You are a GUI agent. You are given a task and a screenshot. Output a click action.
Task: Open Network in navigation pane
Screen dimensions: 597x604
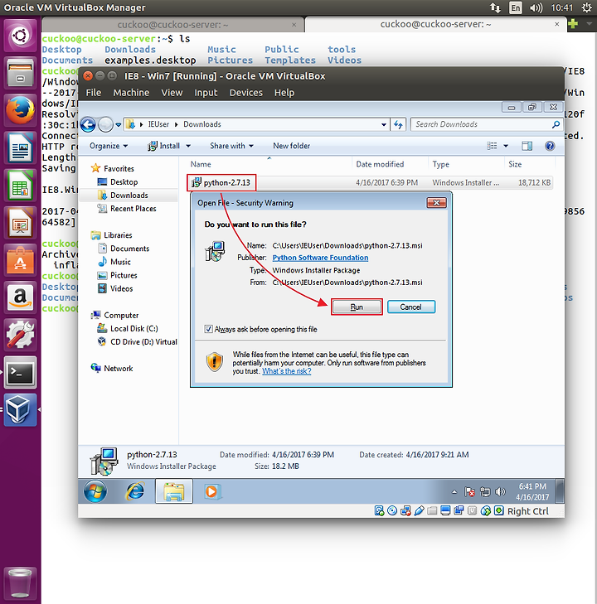(118, 368)
